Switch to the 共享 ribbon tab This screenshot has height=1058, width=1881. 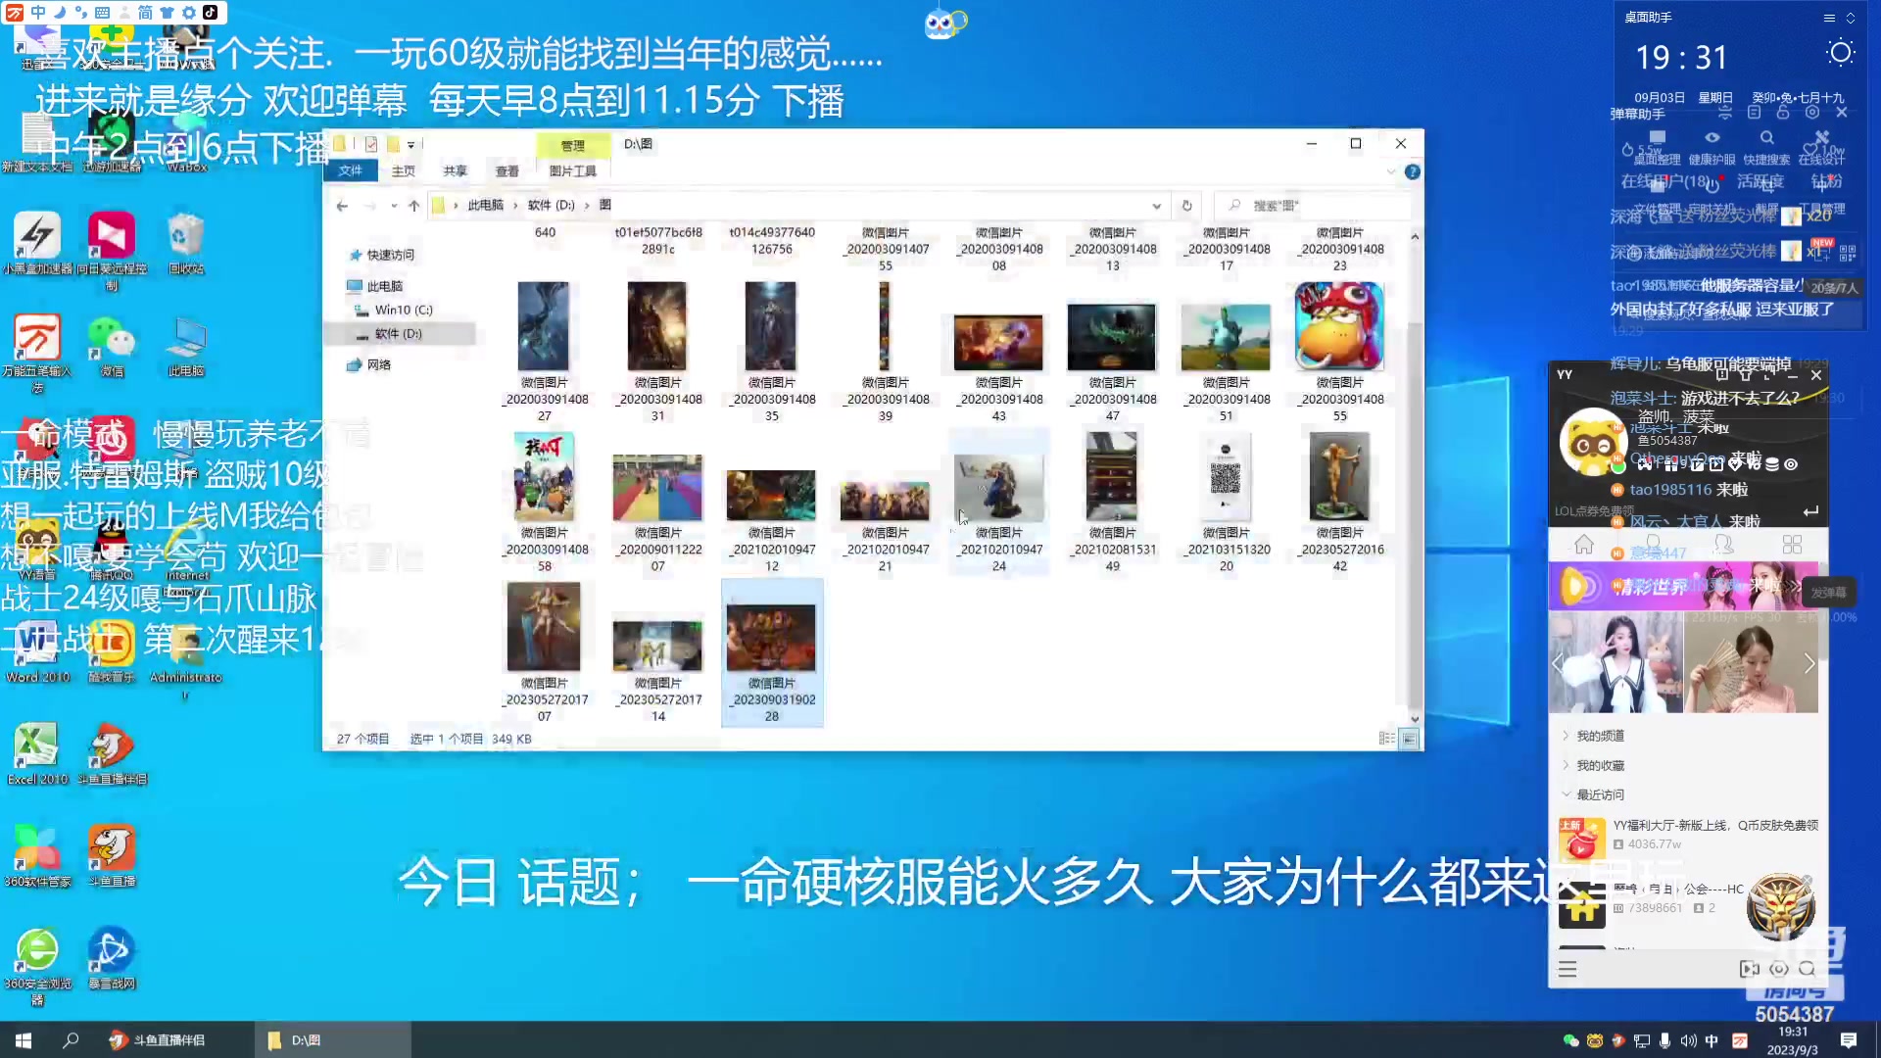point(455,170)
